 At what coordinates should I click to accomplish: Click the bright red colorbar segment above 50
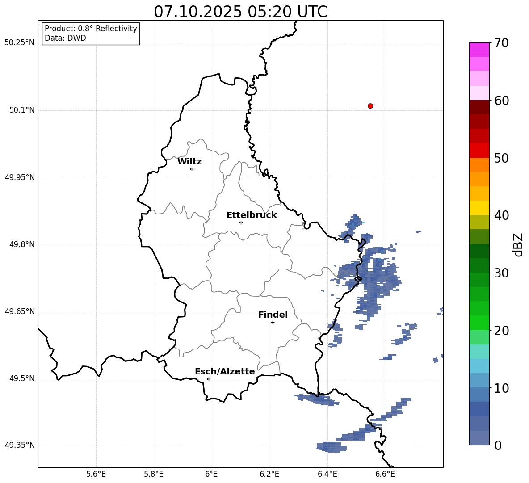(479, 151)
